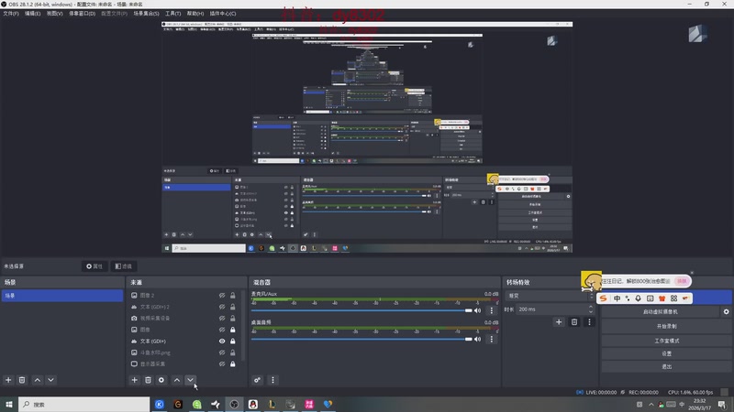Show the 抖音水印.png source
The image size is (734, 412).
click(x=222, y=352)
